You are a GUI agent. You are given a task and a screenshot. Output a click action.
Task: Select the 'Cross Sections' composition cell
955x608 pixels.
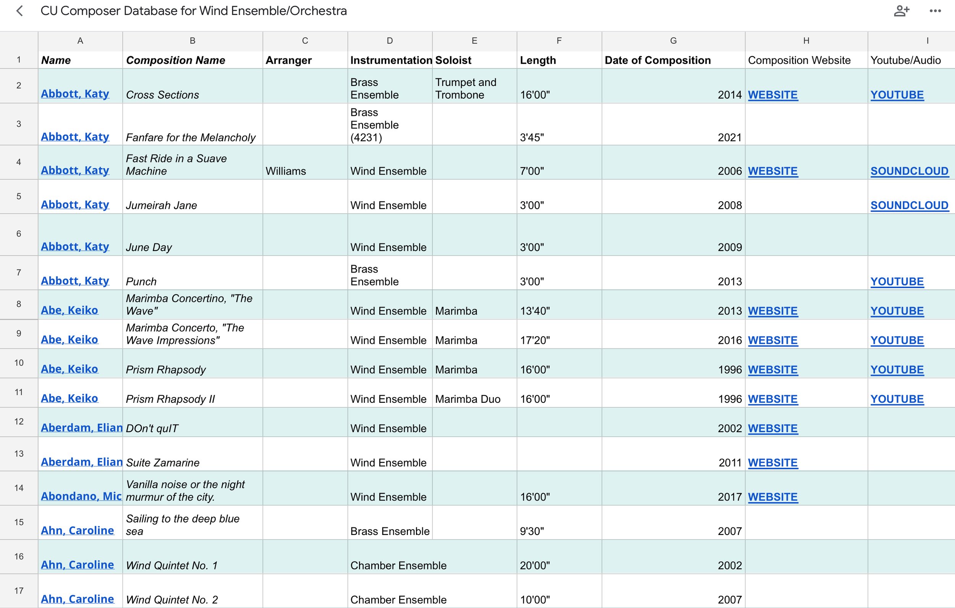[x=193, y=86]
